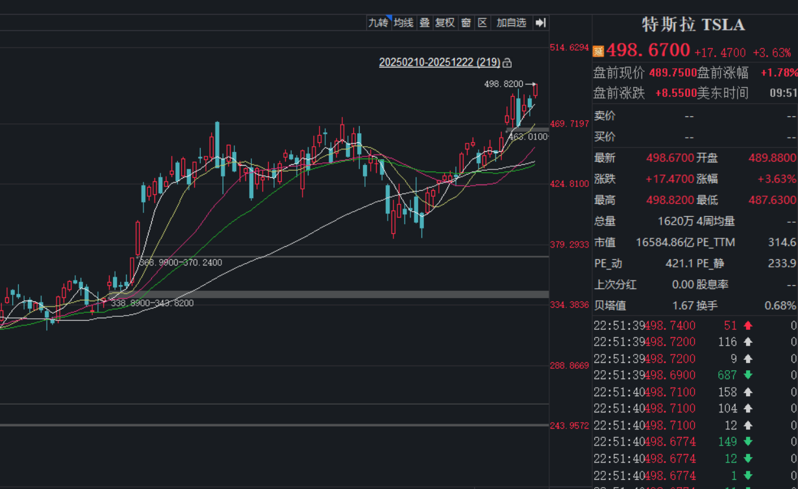The width and height of the screenshot is (798, 489).
Task: Click the 叠 overlay icon
Action: (425, 23)
